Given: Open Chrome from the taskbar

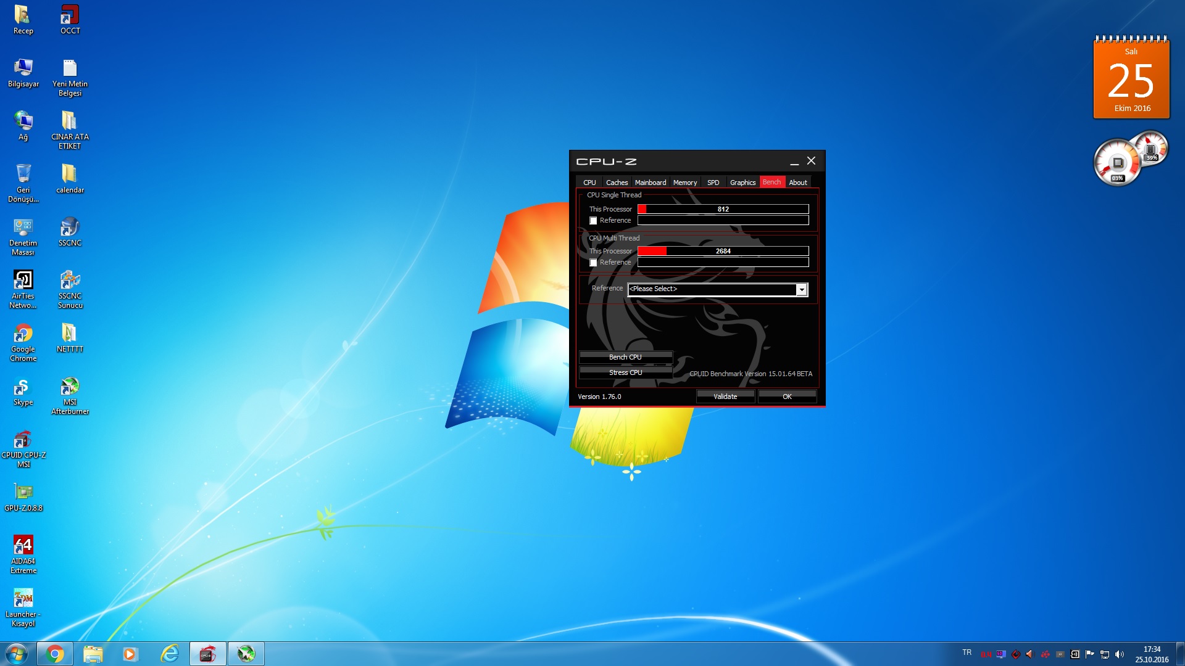Looking at the screenshot, I should [x=55, y=654].
